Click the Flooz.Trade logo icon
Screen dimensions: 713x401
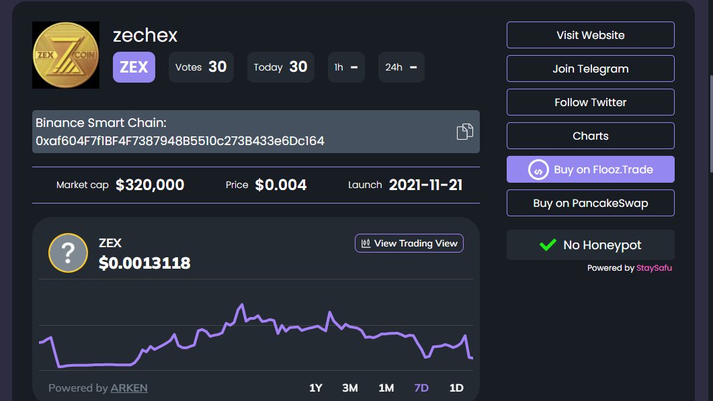point(538,169)
